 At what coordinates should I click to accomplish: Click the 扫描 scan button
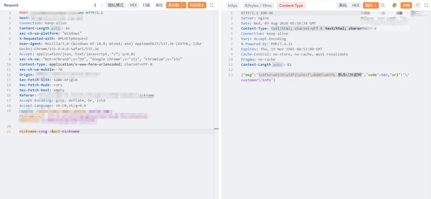146,5
